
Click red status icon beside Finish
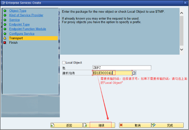[5, 43]
